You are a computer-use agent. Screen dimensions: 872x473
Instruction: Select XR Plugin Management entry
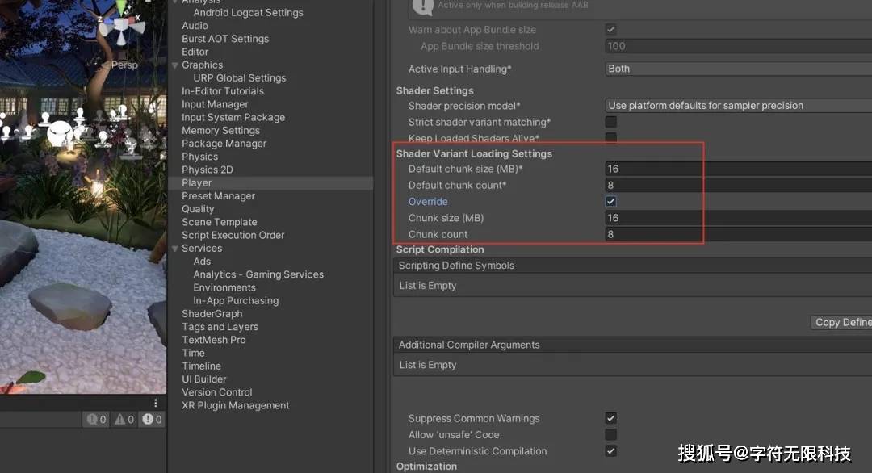click(x=237, y=405)
